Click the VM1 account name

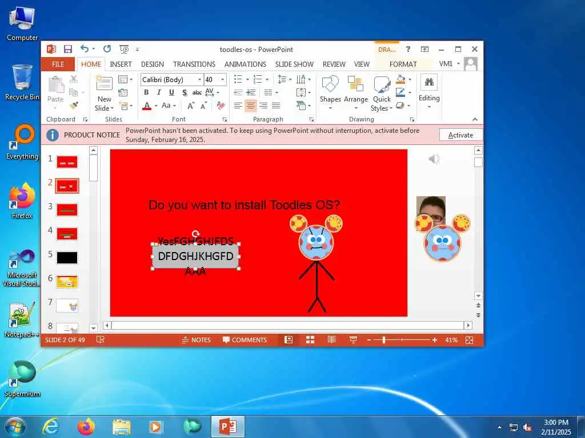pyautogui.click(x=446, y=64)
